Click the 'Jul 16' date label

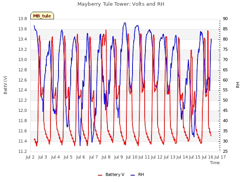coord(208,157)
